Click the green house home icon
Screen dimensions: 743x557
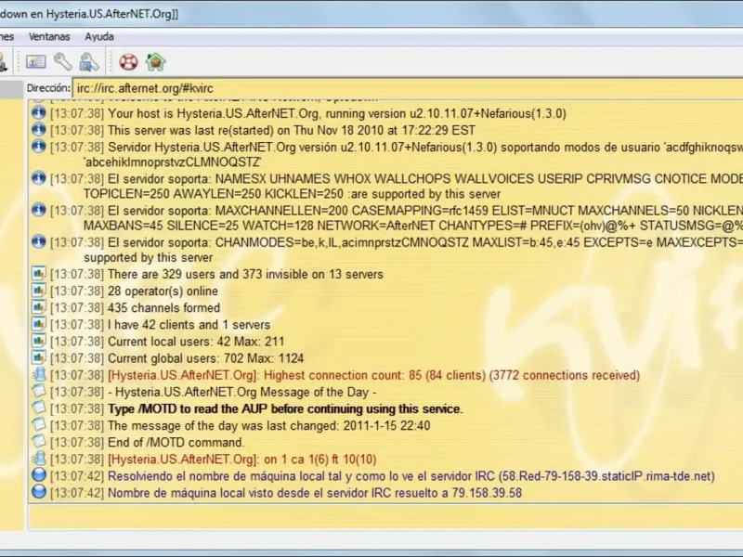(x=155, y=62)
